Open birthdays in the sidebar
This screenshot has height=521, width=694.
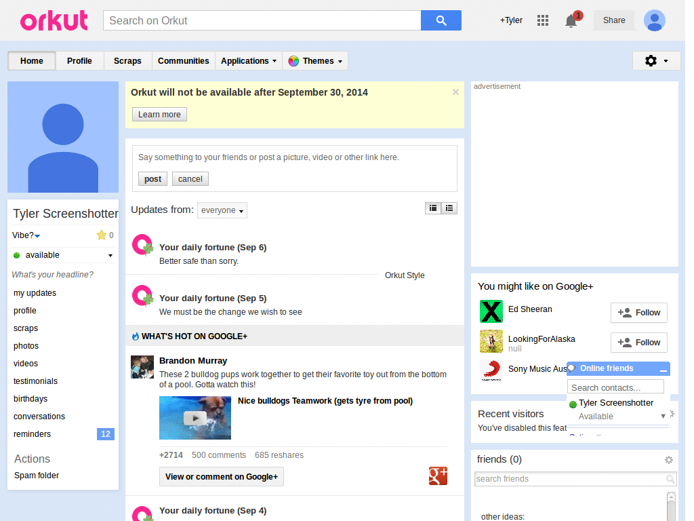30,399
